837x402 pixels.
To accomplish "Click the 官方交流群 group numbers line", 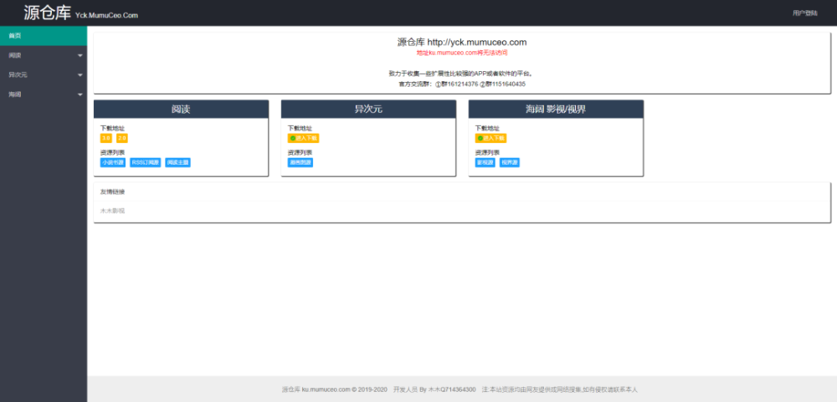I will 462,84.
